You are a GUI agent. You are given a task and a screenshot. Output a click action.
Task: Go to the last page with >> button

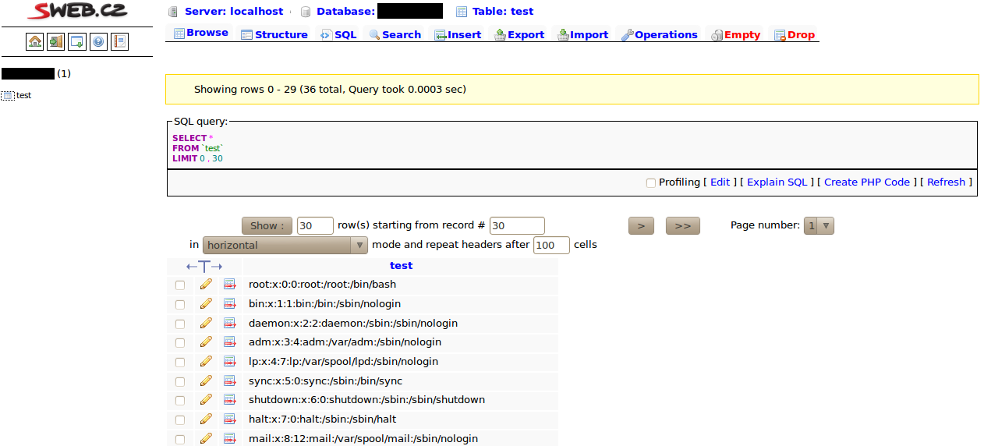[682, 225]
